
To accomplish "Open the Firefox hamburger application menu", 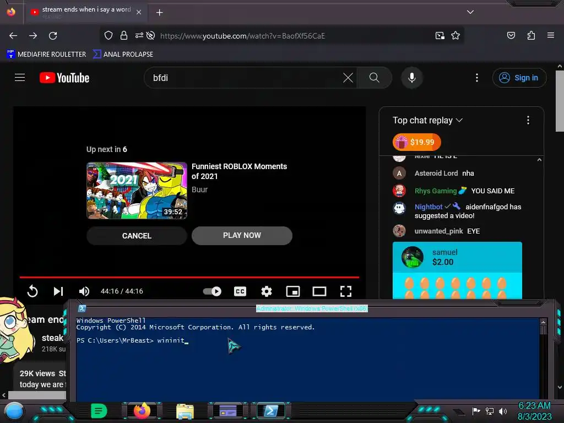I will pos(550,35).
